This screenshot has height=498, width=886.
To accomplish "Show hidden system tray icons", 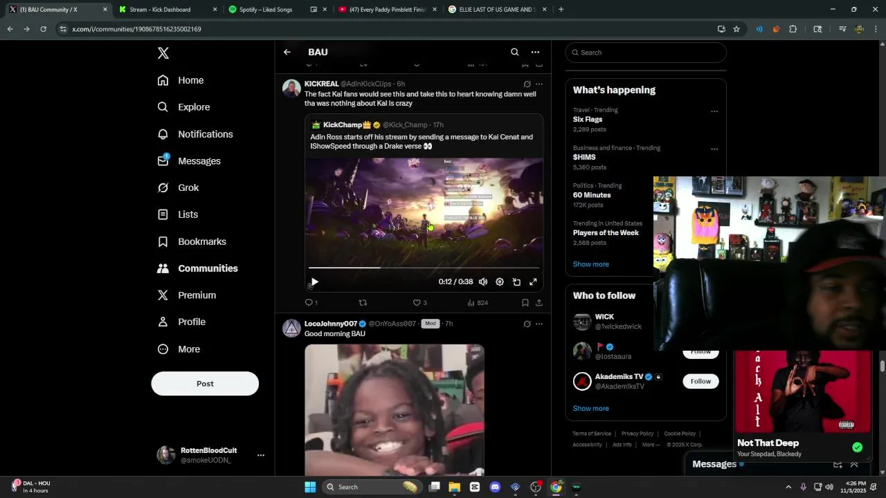I will (x=788, y=487).
